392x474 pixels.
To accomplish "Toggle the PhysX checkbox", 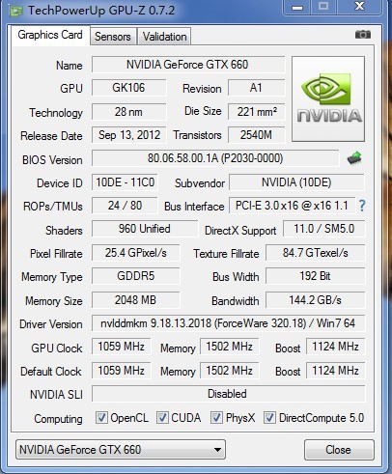I will [216, 418].
